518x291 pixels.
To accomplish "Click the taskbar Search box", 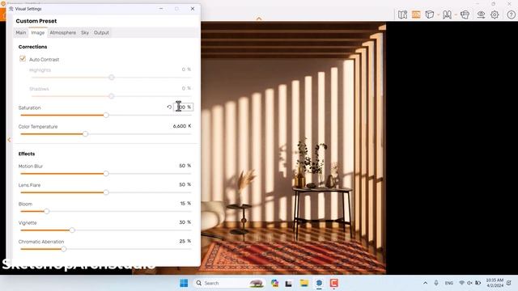I will 229,283.
